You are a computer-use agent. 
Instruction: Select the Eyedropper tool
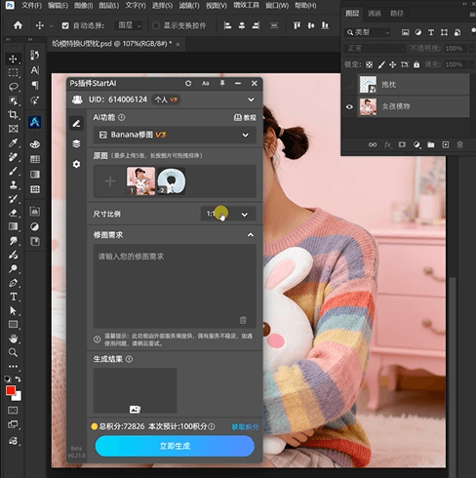click(13, 142)
